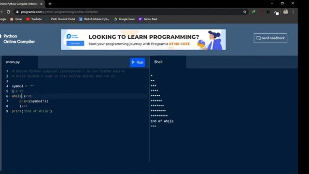This screenshot has width=309, height=174.
Task: Open the Chrome three-dot menu
Action: 293,12
